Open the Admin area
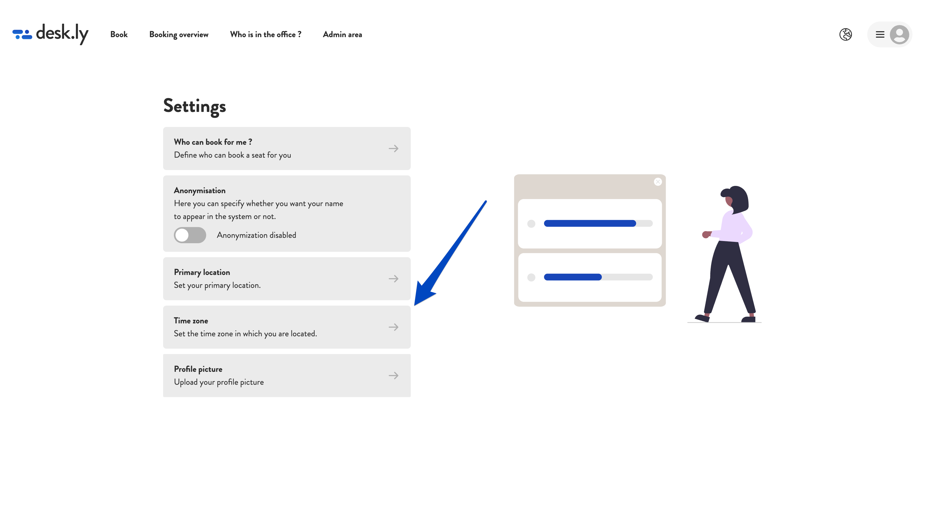927x516 pixels. tap(342, 34)
